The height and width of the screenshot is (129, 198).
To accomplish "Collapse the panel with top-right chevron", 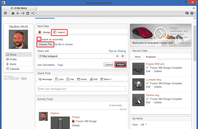I will point(194,8).
